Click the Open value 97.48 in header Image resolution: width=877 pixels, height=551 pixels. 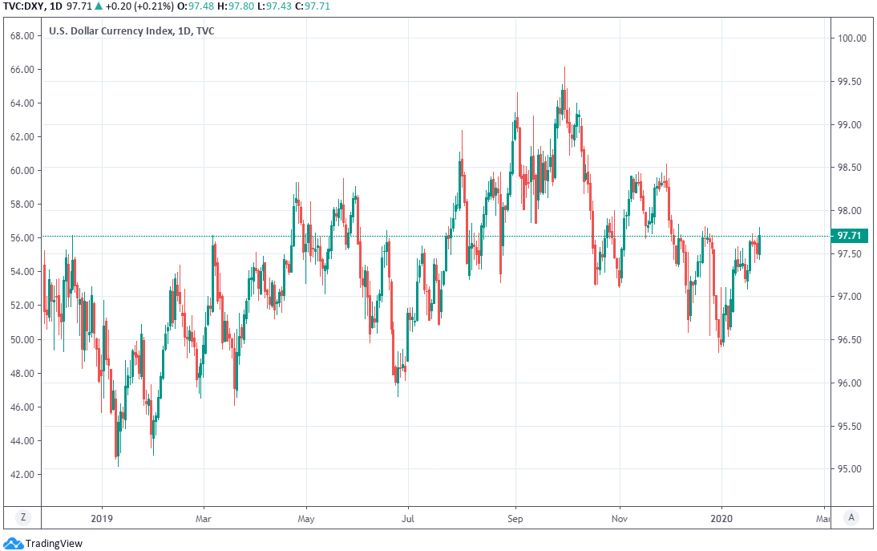click(x=202, y=6)
